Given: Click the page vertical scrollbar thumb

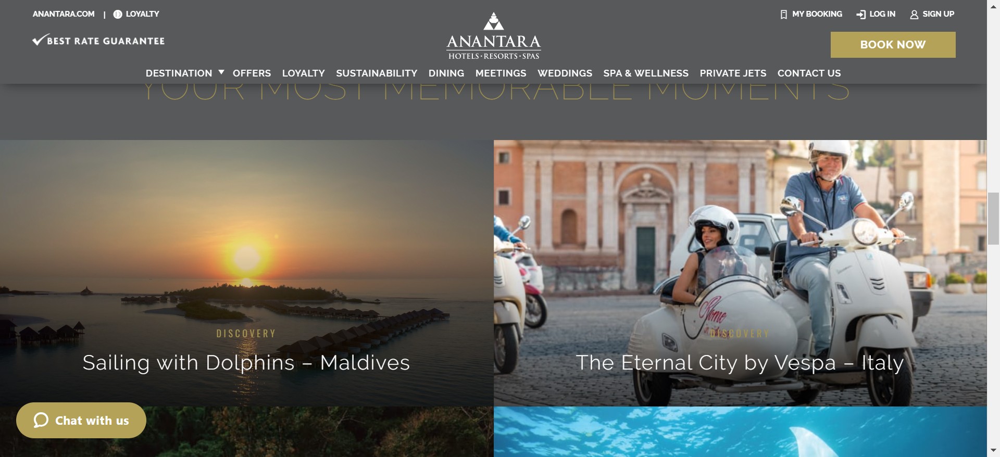Looking at the screenshot, I should tap(994, 218).
